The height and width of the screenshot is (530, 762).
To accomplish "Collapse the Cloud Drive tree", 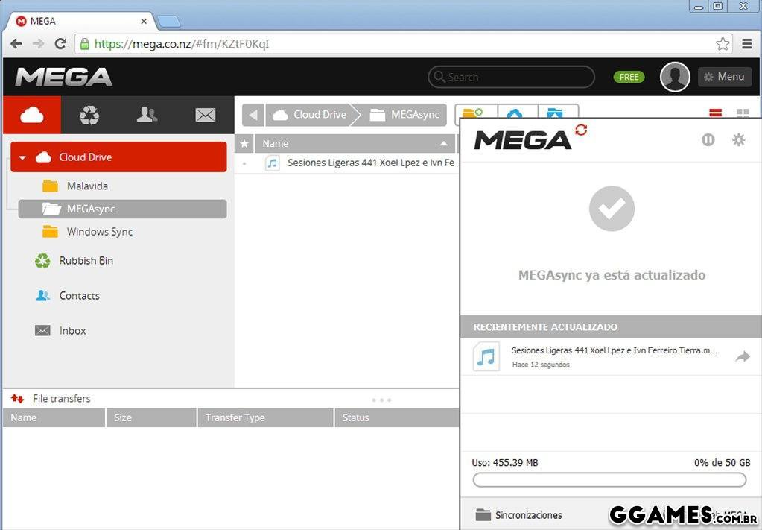I will (x=22, y=157).
